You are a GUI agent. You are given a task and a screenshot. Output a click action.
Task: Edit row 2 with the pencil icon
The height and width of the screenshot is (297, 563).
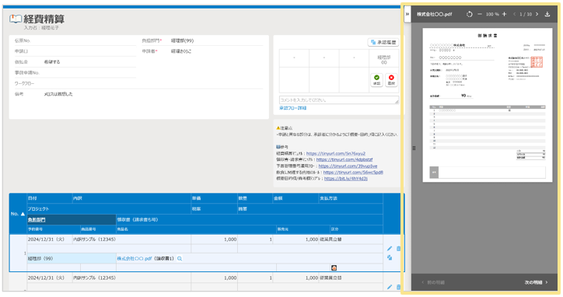coord(390,287)
